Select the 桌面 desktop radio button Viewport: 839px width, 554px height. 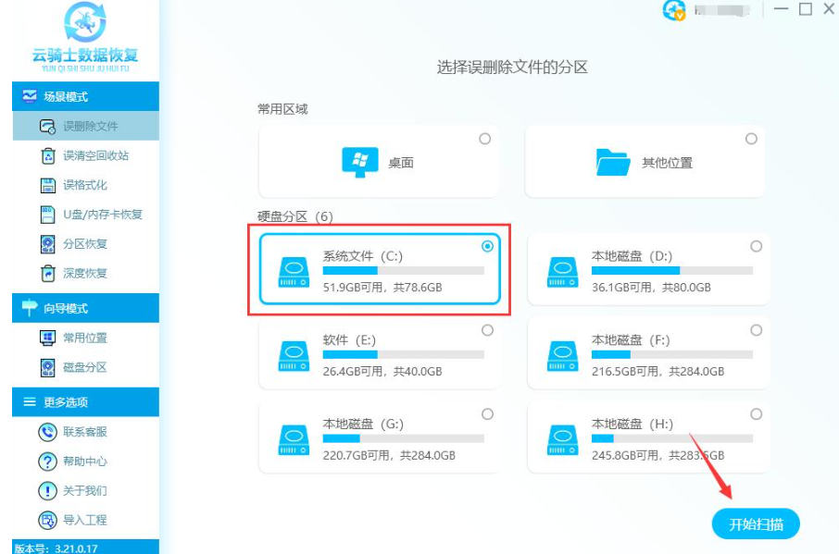tap(484, 139)
